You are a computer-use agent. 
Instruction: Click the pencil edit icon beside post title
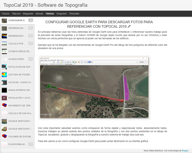tap(129, 26)
